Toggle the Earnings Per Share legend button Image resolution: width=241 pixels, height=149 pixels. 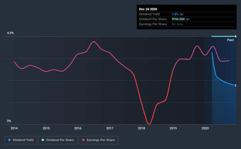[x=98, y=140]
